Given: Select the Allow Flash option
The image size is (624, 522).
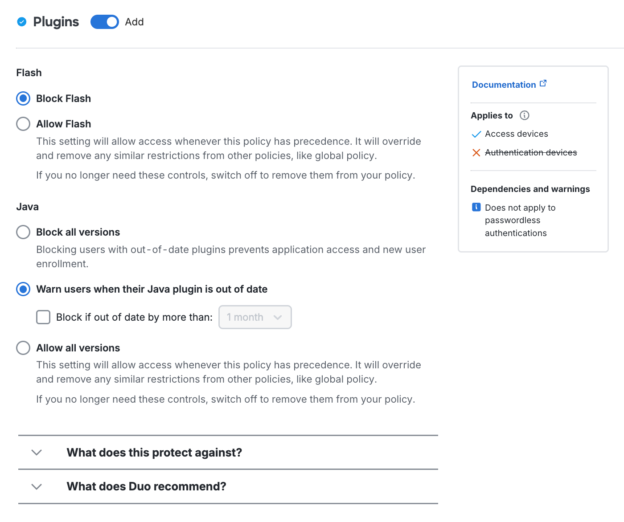Looking at the screenshot, I should 23,123.
